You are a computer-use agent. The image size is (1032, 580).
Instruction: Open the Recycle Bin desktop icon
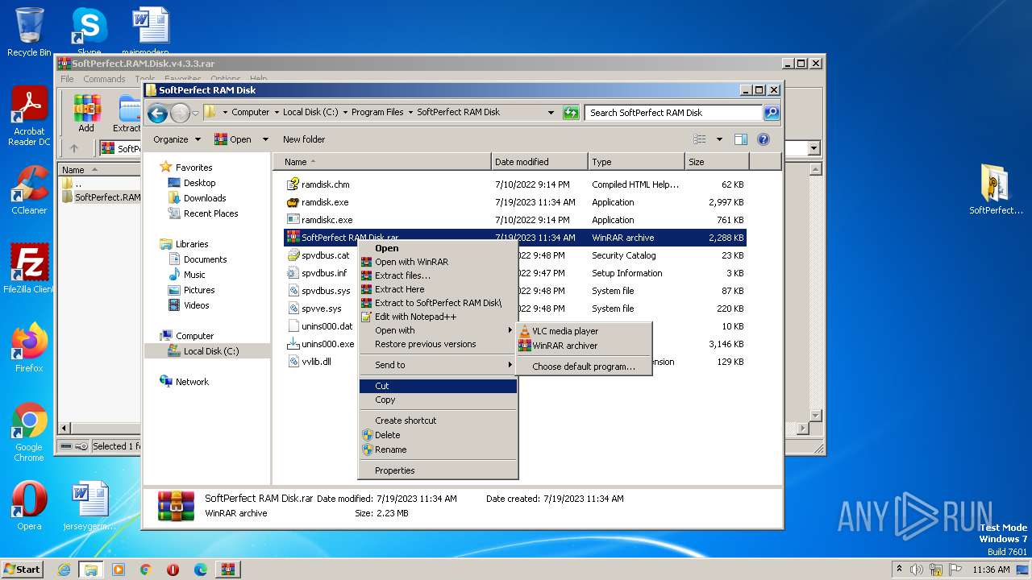[29, 32]
